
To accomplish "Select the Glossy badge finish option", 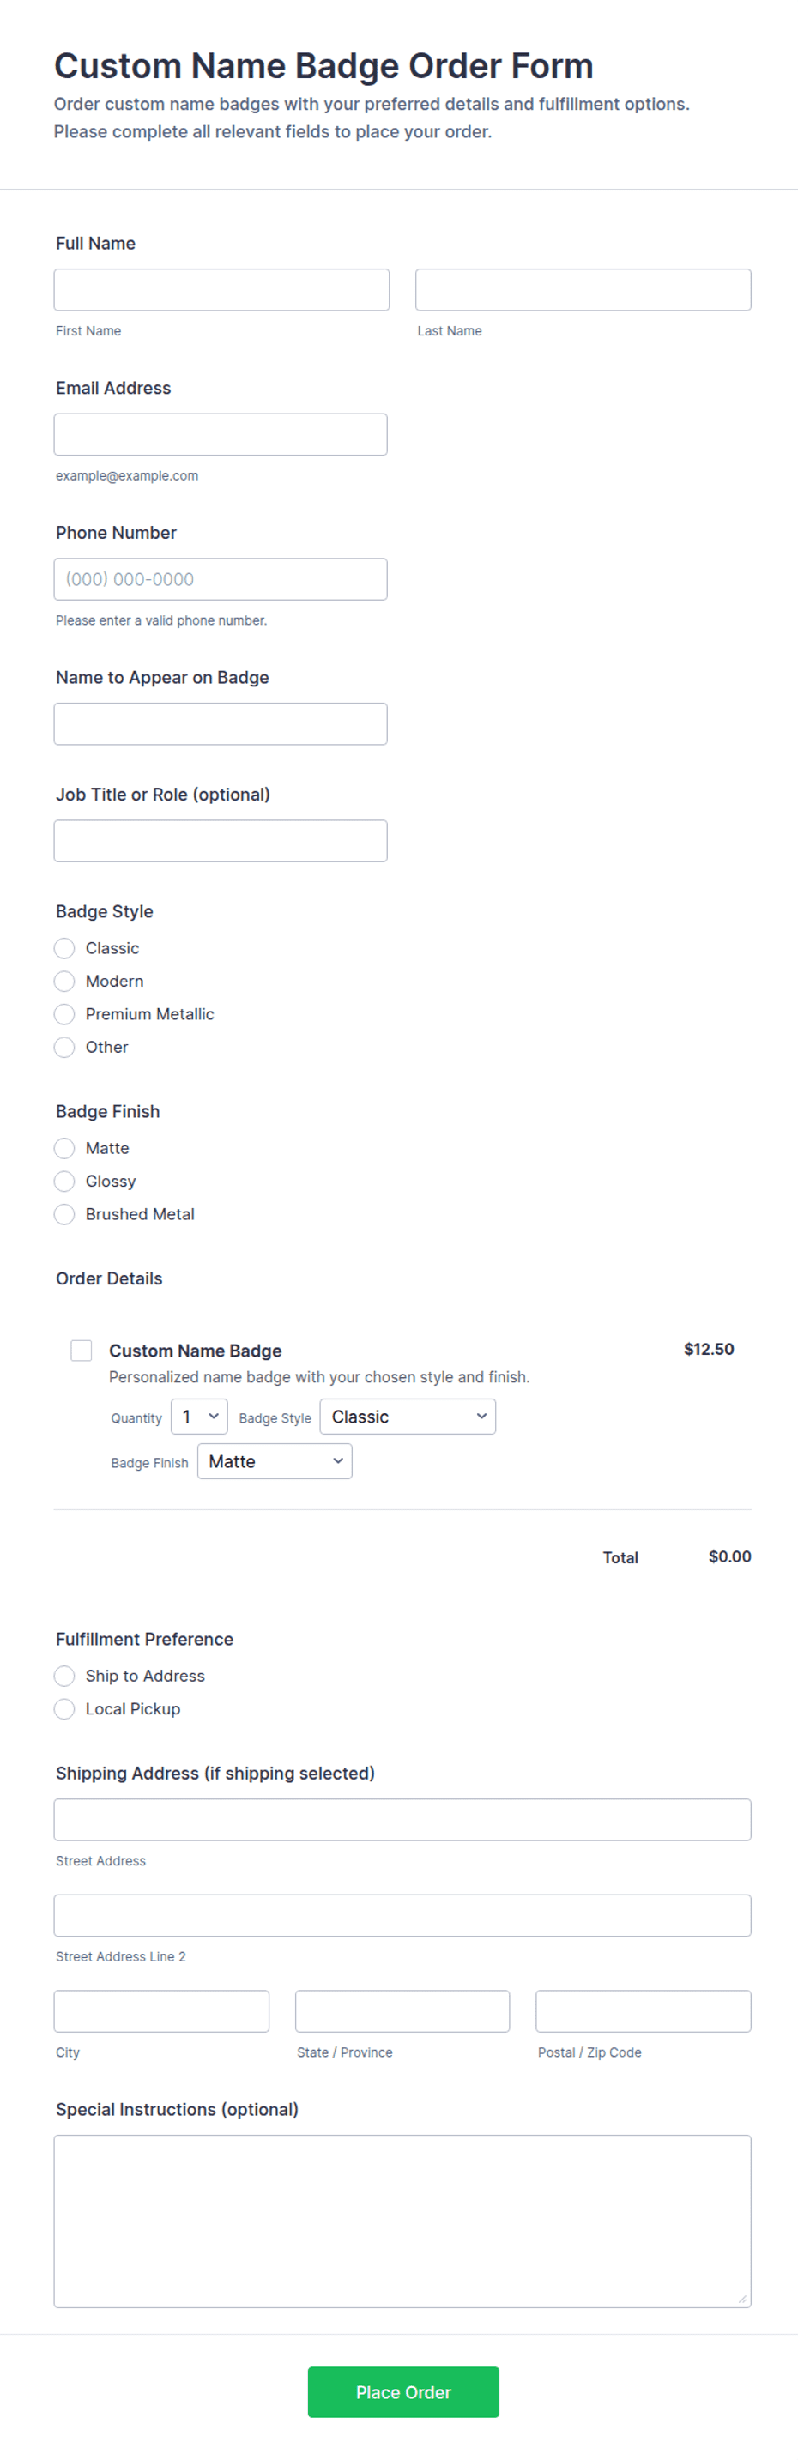I will [x=64, y=1182].
